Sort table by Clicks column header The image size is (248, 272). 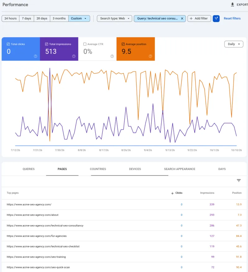(x=179, y=193)
